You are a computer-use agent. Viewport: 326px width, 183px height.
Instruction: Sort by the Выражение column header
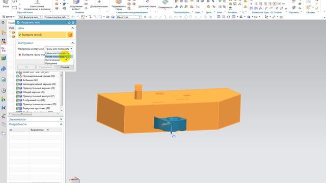point(45,130)
